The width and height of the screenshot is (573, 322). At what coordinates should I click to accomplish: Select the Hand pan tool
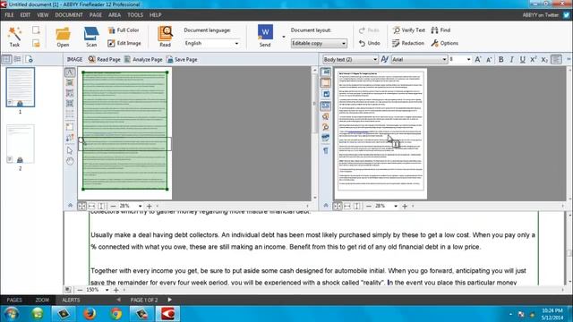click(70, 161)
